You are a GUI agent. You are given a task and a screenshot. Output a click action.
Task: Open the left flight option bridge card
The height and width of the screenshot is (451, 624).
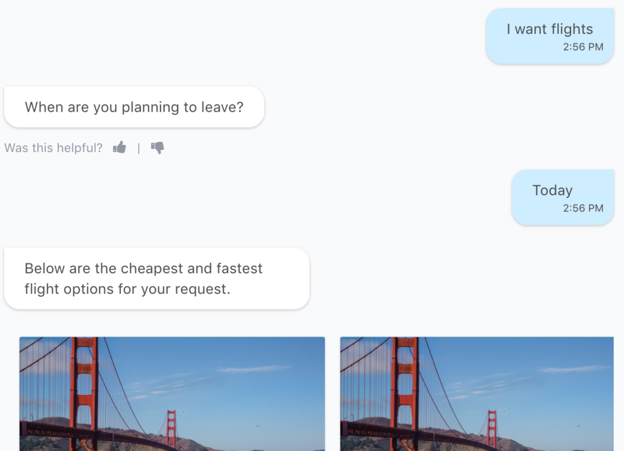pyautogui.click(x=172, y=394)
